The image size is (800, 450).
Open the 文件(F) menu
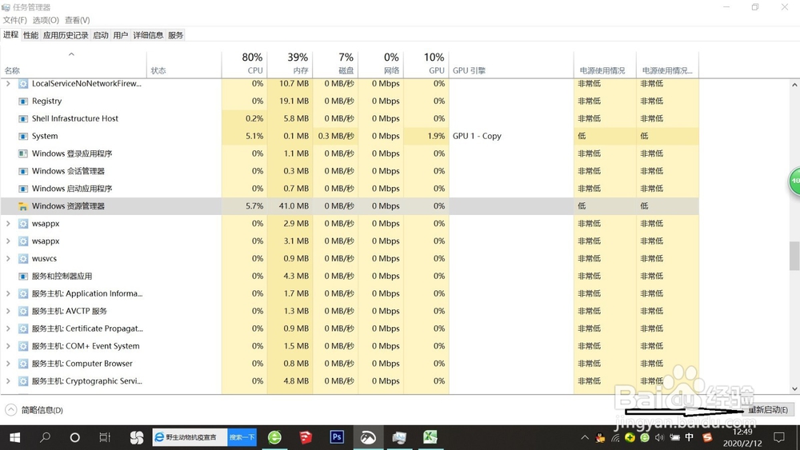point(14,21)
